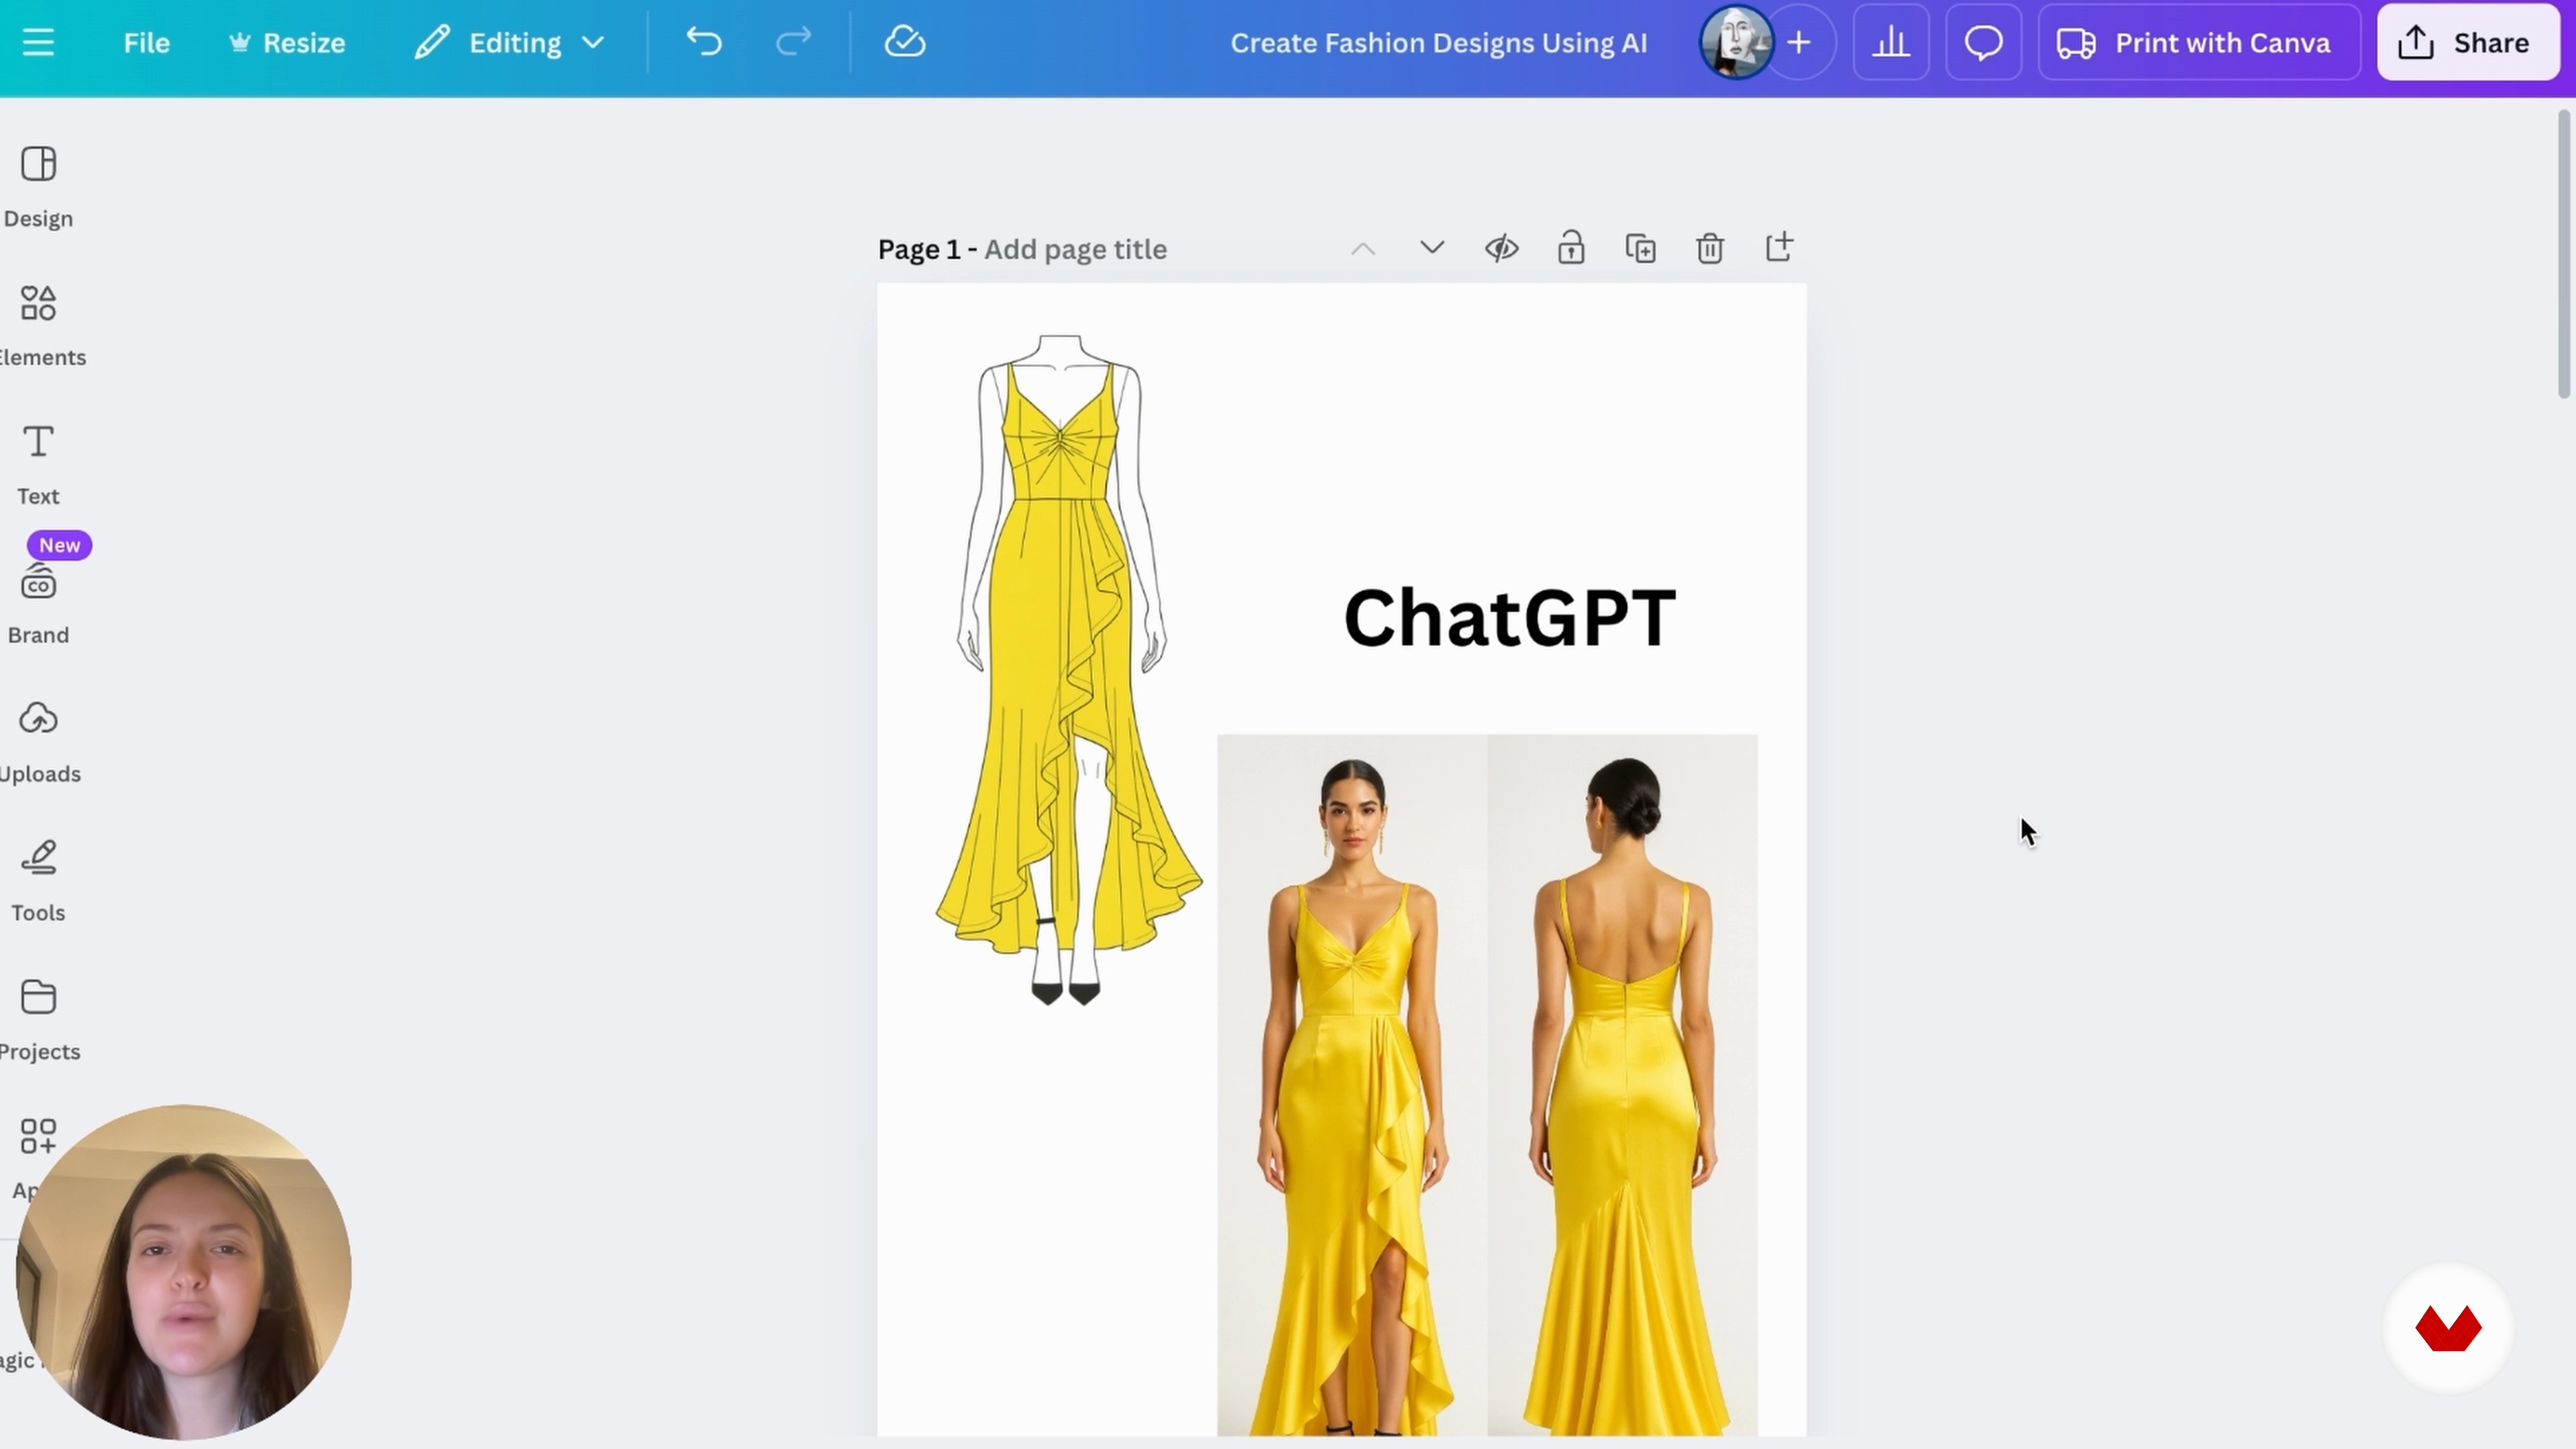The height and width of the screenshot is (1449, 2576).
Task: Click the undo arrow icon
Action: [704, 43]
